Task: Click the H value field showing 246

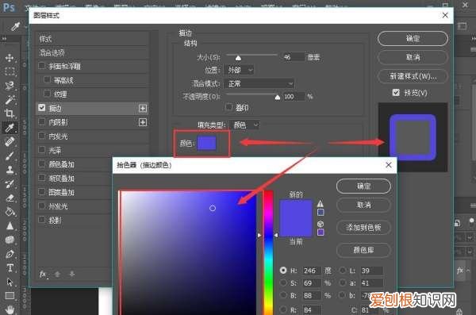Action: [311, 271]
